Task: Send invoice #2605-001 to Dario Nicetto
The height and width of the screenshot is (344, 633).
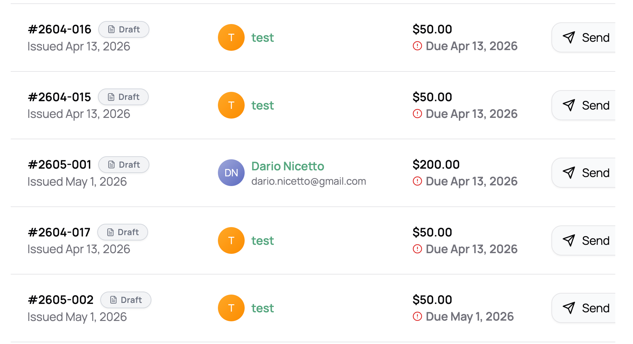Action: pos(584,173)
